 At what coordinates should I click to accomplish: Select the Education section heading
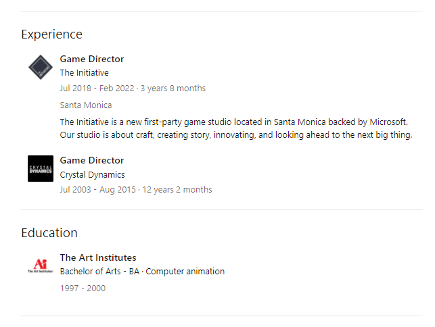(49, 233)
